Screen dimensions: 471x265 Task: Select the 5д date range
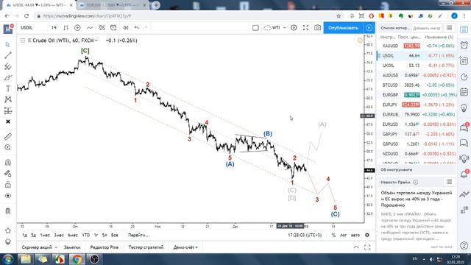point(33,235)
